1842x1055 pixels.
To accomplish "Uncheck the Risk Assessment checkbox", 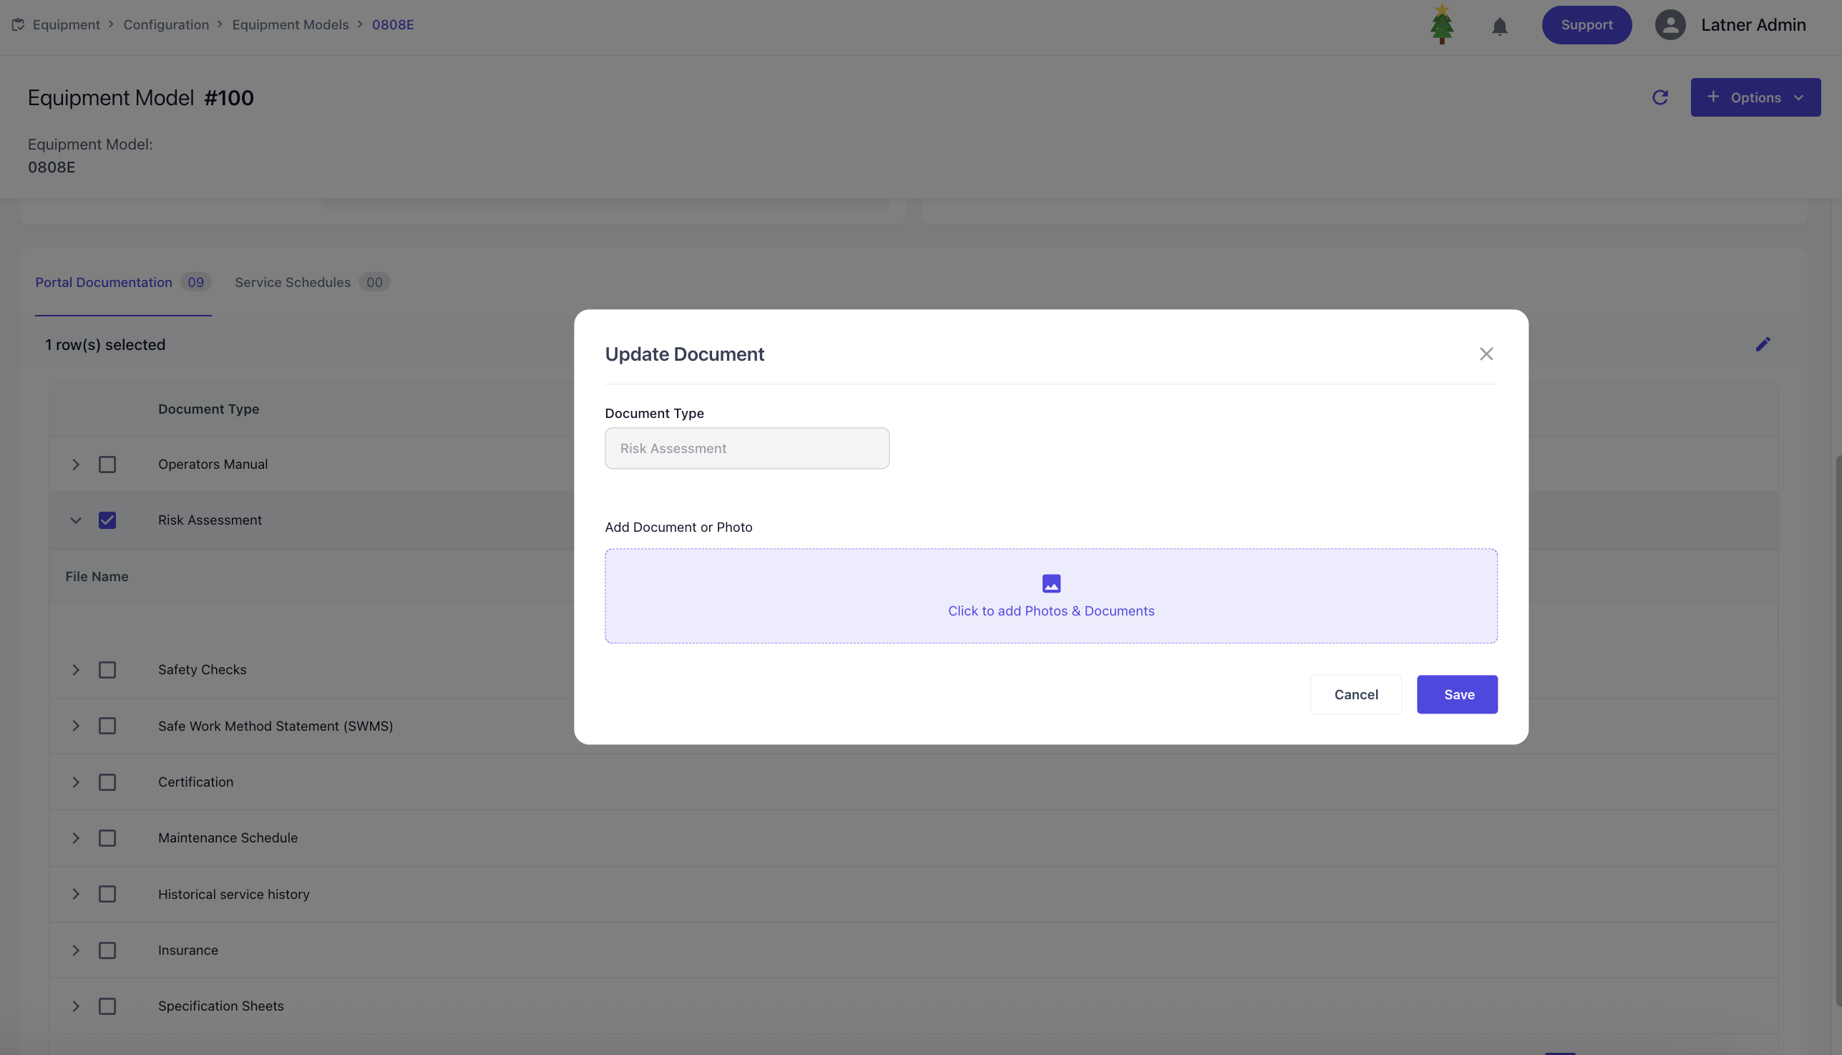I will click(107, 520).
